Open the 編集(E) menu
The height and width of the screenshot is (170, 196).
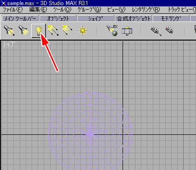(x=38, y=10)
